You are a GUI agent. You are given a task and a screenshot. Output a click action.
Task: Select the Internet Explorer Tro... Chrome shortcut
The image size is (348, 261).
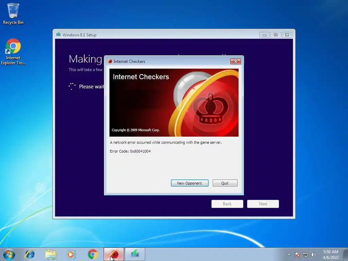[13, 52]
